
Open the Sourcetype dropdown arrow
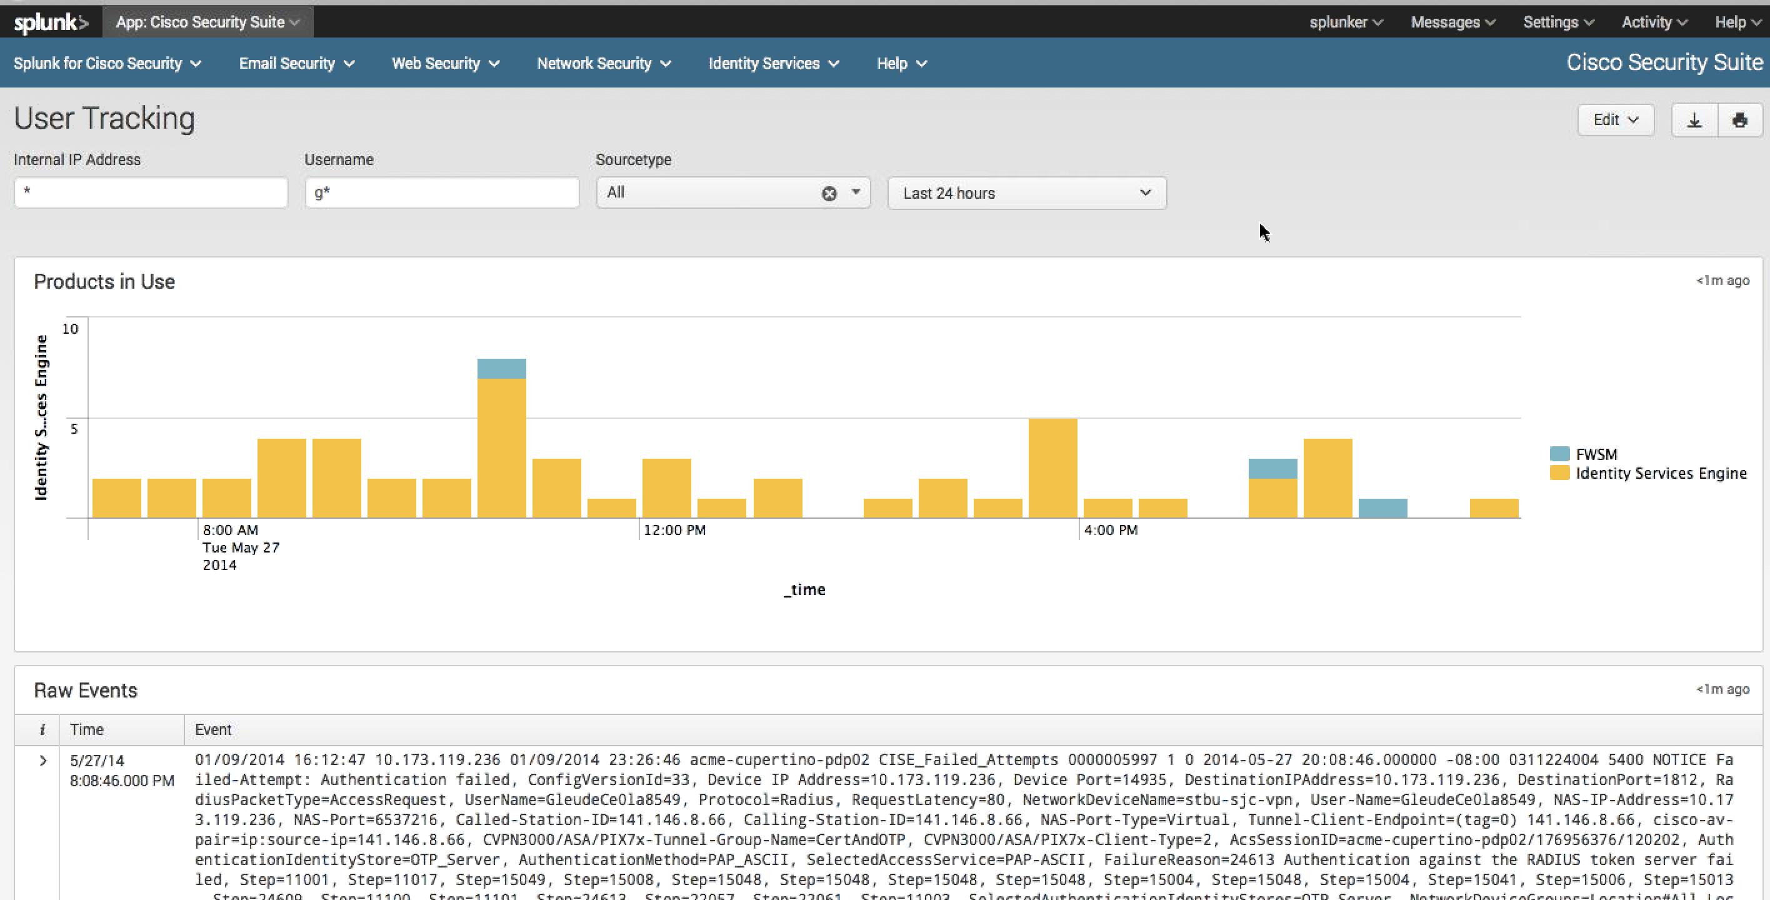856,192
